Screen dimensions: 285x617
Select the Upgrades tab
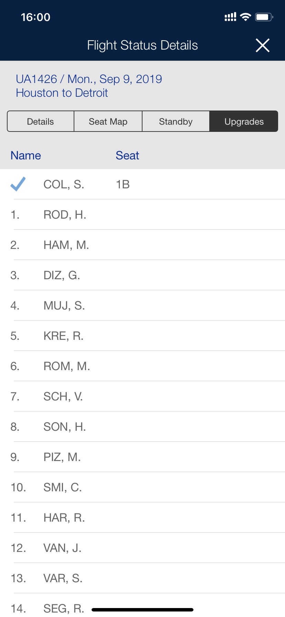244,122
